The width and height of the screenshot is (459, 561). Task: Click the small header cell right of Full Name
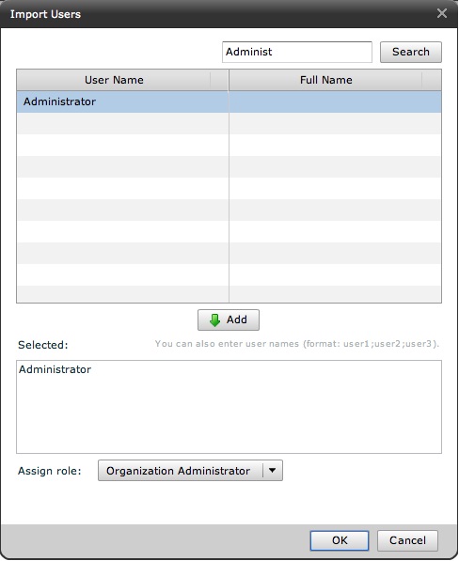pyautogui.click(x=432, y=80)
